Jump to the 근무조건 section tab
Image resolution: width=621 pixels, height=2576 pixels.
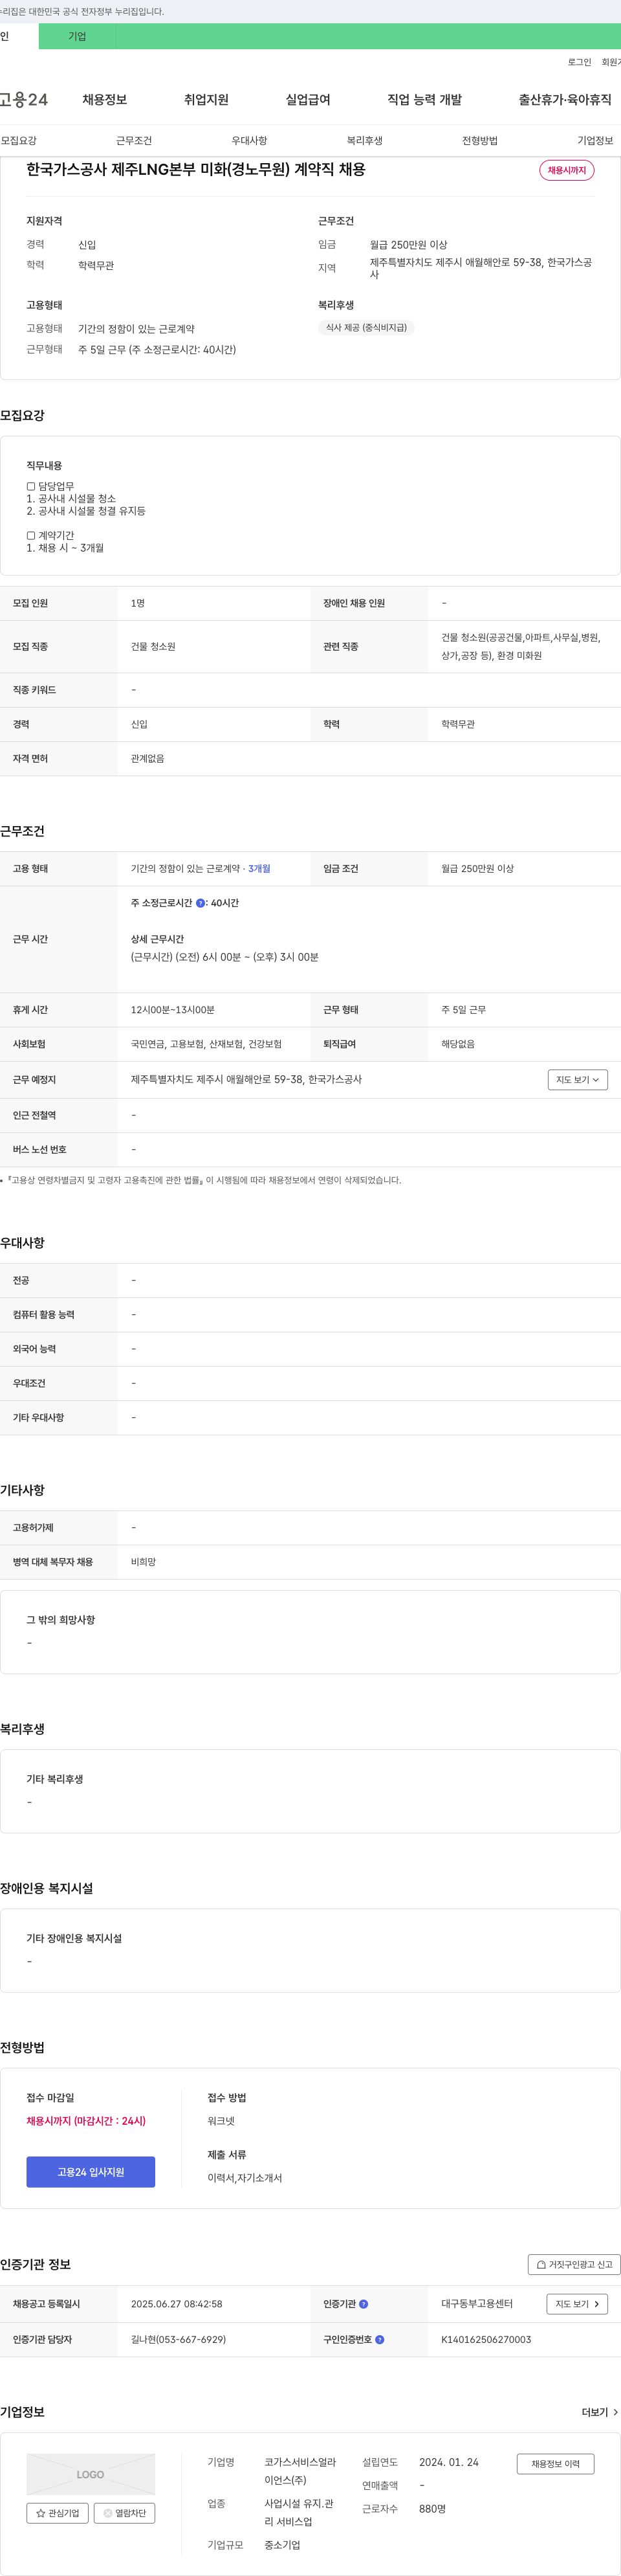coord(134,141)
